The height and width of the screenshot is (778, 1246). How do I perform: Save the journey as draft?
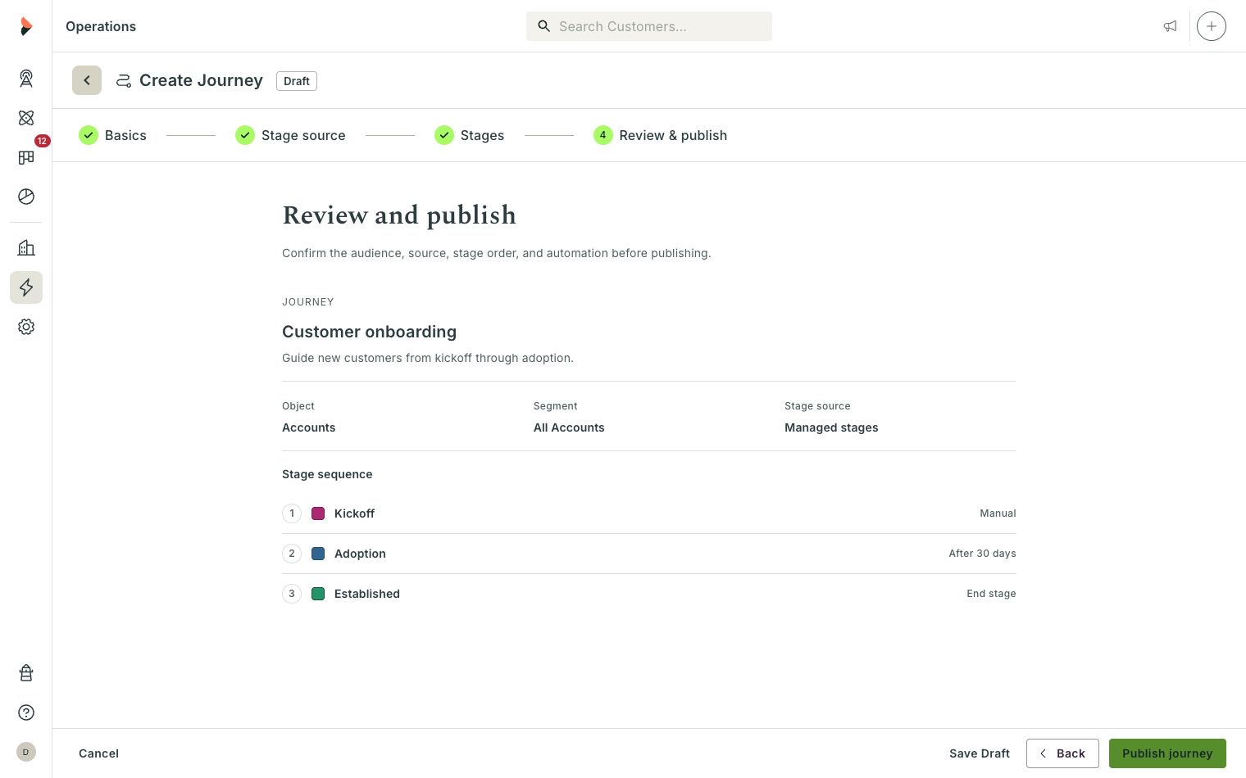tap(980, 753)
